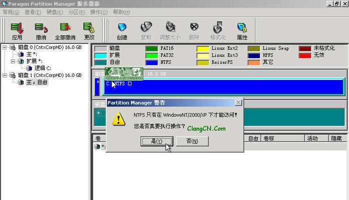349x200 pixels.
Task: Select the 逻辑 C: tree row
Action: (x=42, y=68)
